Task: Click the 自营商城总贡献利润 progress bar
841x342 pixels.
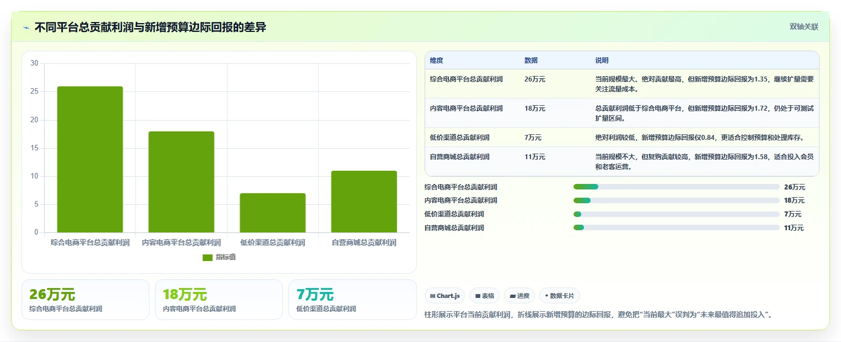Action: point(676,228)
